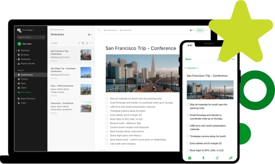Check 'Reserve hotel - Millenium Star'

(107, 123)
